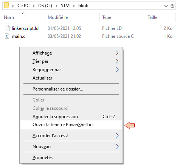The height and width of the screenshot is (167, 177).
Task: Expand the Accorder l'accès à submenu arrow
Action: [x=117, y=136]
